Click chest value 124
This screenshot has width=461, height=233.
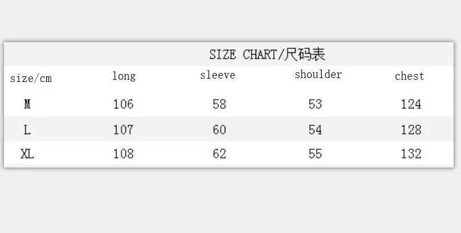(x=411, y=104)
